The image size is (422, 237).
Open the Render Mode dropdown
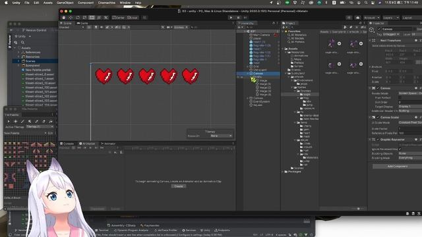point(410,93)
